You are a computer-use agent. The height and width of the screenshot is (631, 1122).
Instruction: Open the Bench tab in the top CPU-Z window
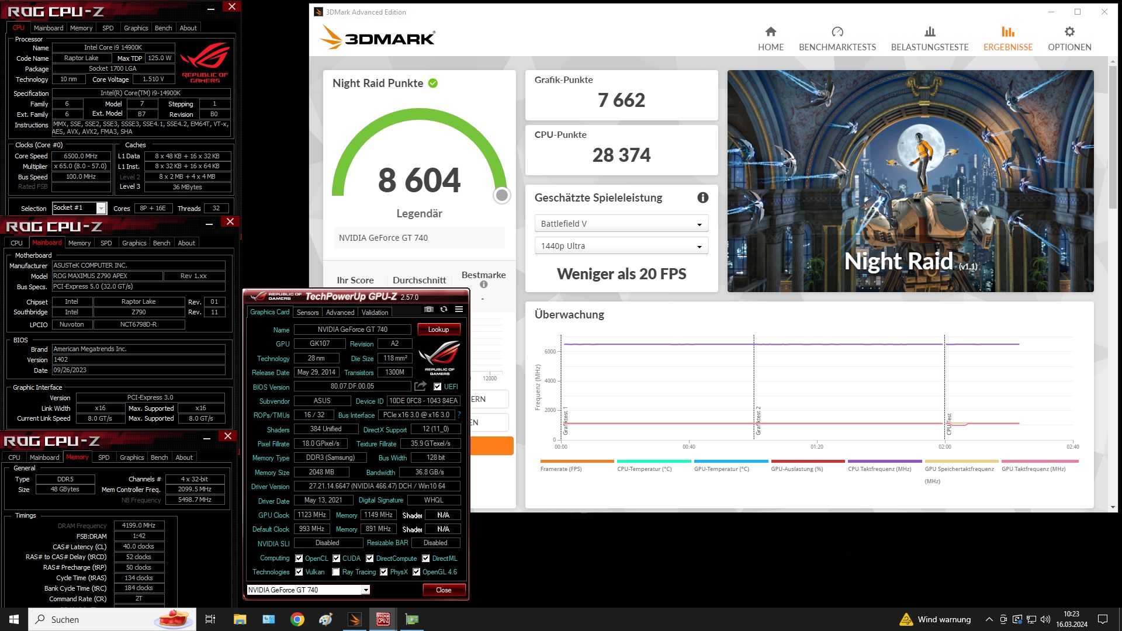(163, 28)
